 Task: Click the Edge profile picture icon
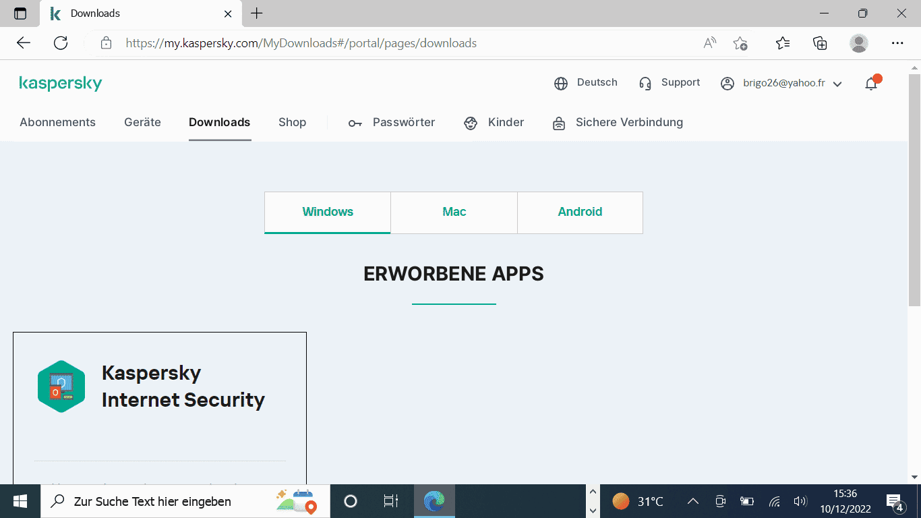(x=859, y=43)
